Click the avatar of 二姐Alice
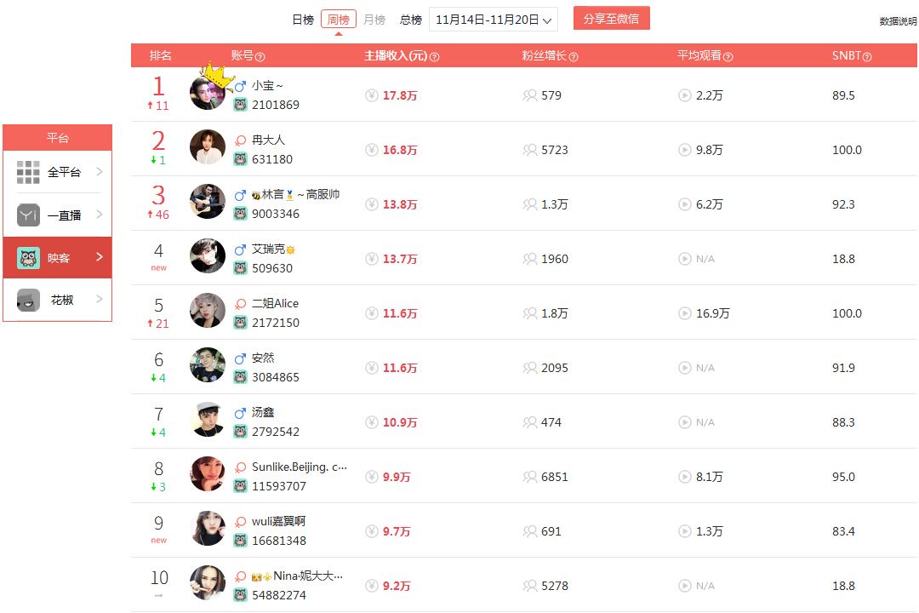 (x=208, y=310)
